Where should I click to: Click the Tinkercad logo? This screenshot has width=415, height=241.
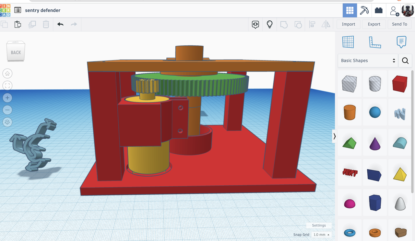[x=5, y=10]
